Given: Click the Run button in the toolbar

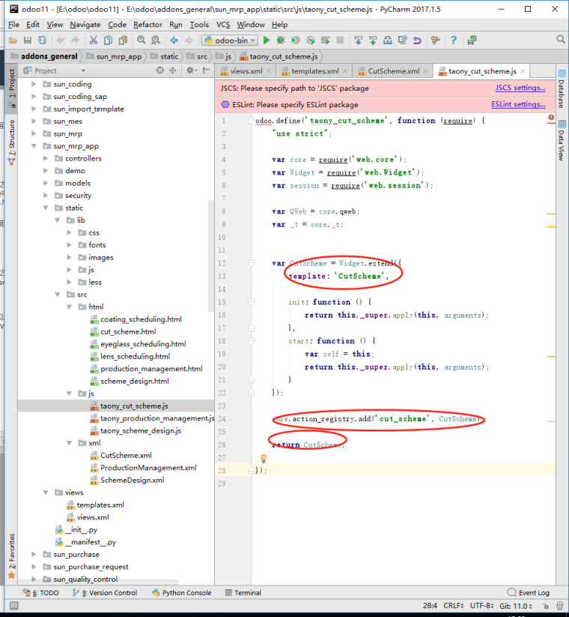Looking at the screenshot, I should click(x=267, y=40).
